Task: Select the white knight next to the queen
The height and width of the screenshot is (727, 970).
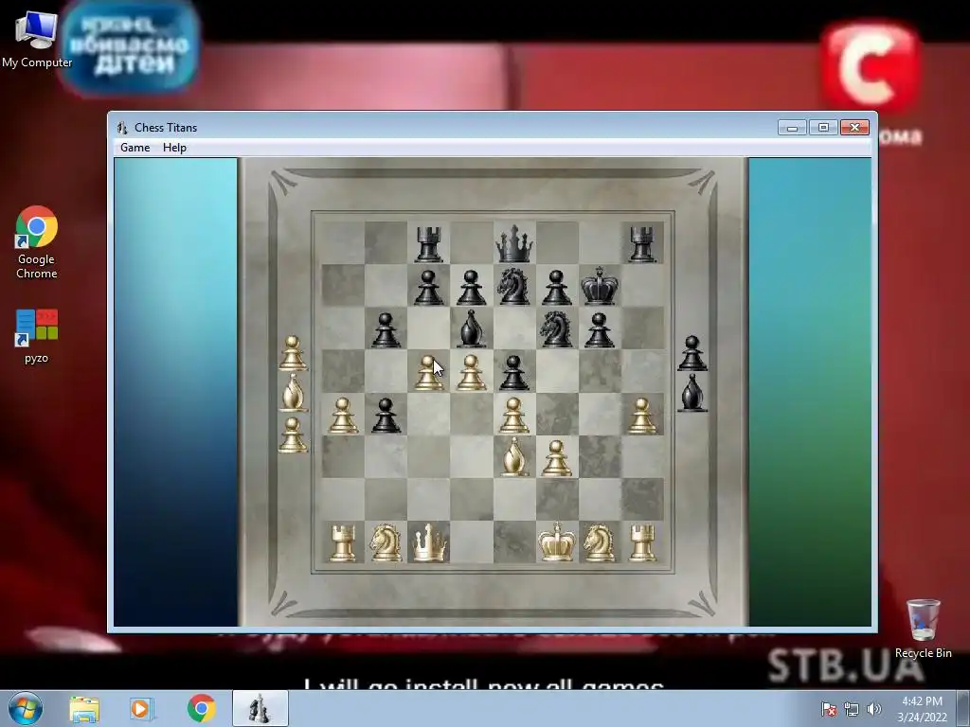Action: click(386, 542)
